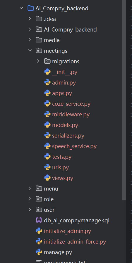Click the Python icon of speech_service.py

(x=47, y=146)
